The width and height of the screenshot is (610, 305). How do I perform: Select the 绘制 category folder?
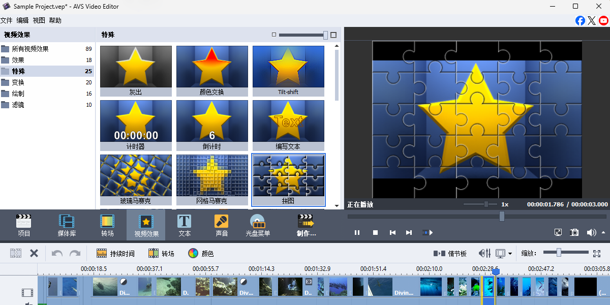click(47, 94)
